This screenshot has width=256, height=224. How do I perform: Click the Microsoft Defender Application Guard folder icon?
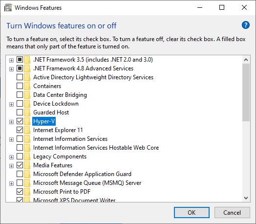click(x=27, y=174)
